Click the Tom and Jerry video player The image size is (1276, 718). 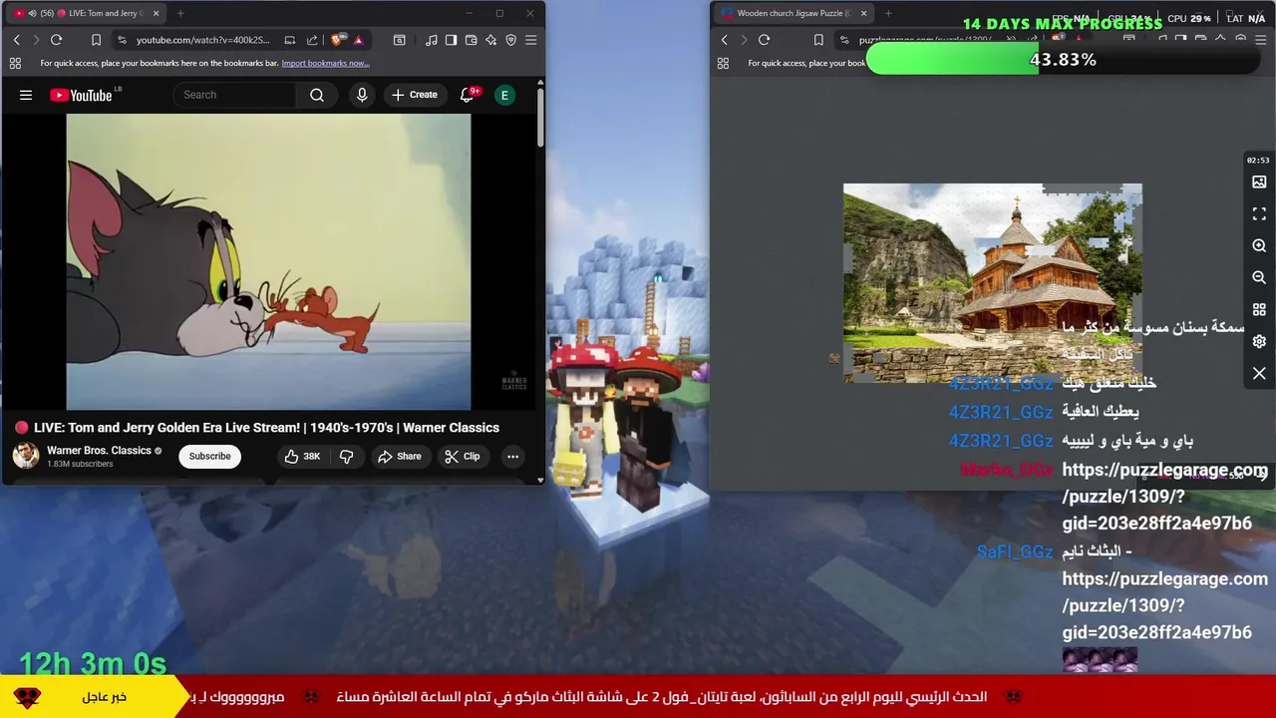pyautogui.click(x=268, y=261)
